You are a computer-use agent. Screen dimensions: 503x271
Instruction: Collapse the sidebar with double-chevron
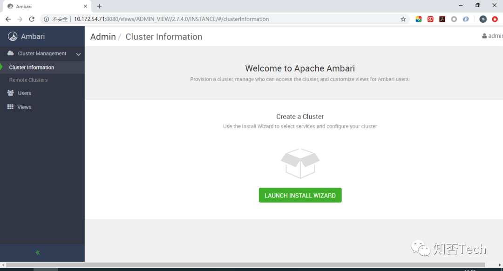click(x=38, y=252)
